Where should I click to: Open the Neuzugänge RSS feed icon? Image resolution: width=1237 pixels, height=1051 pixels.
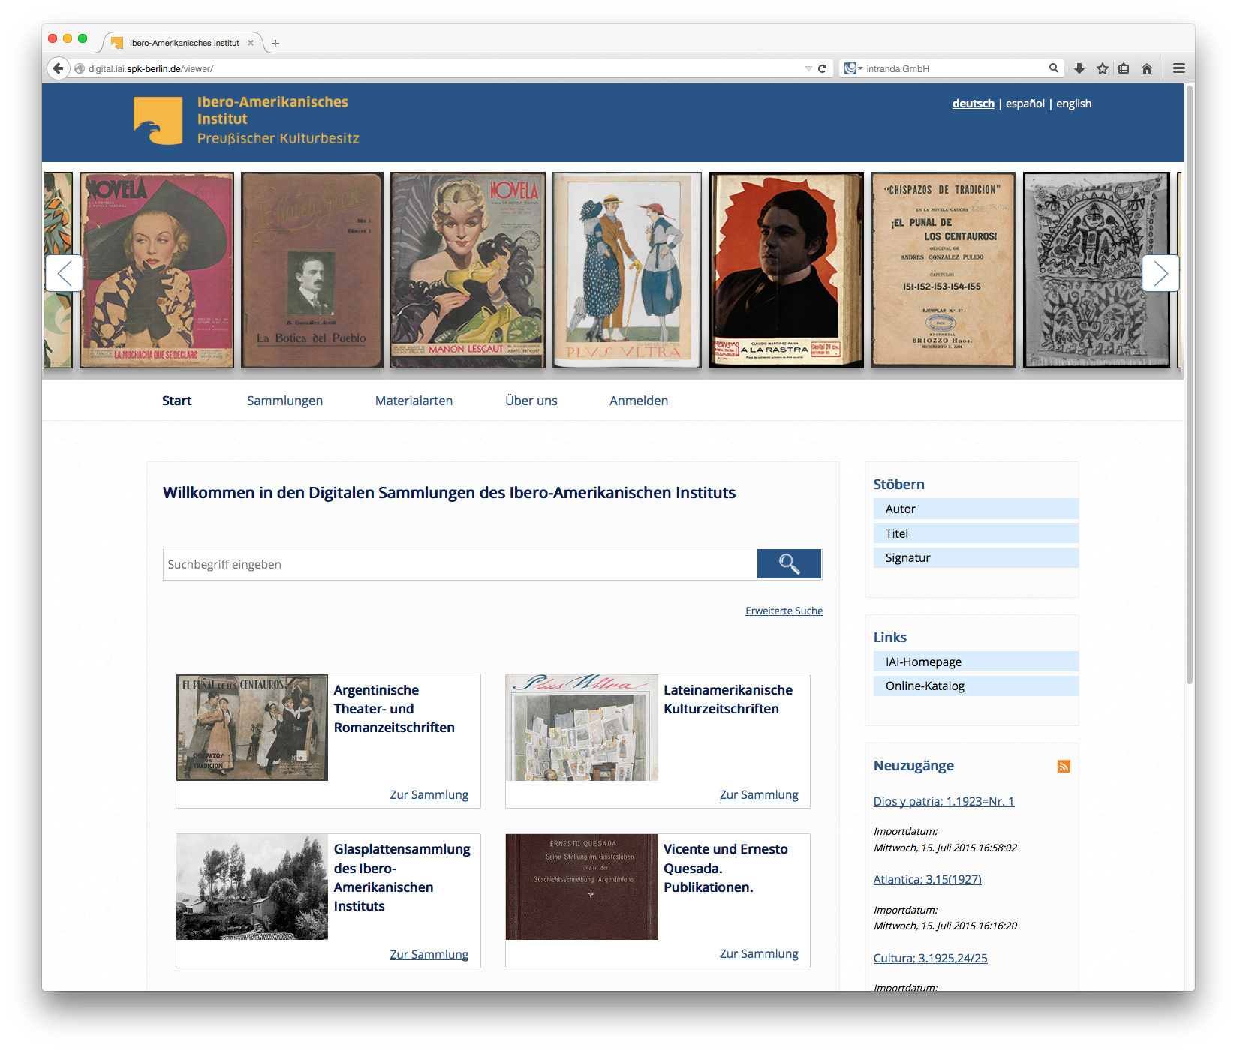pyautogui.click(x=1064, y=766)
